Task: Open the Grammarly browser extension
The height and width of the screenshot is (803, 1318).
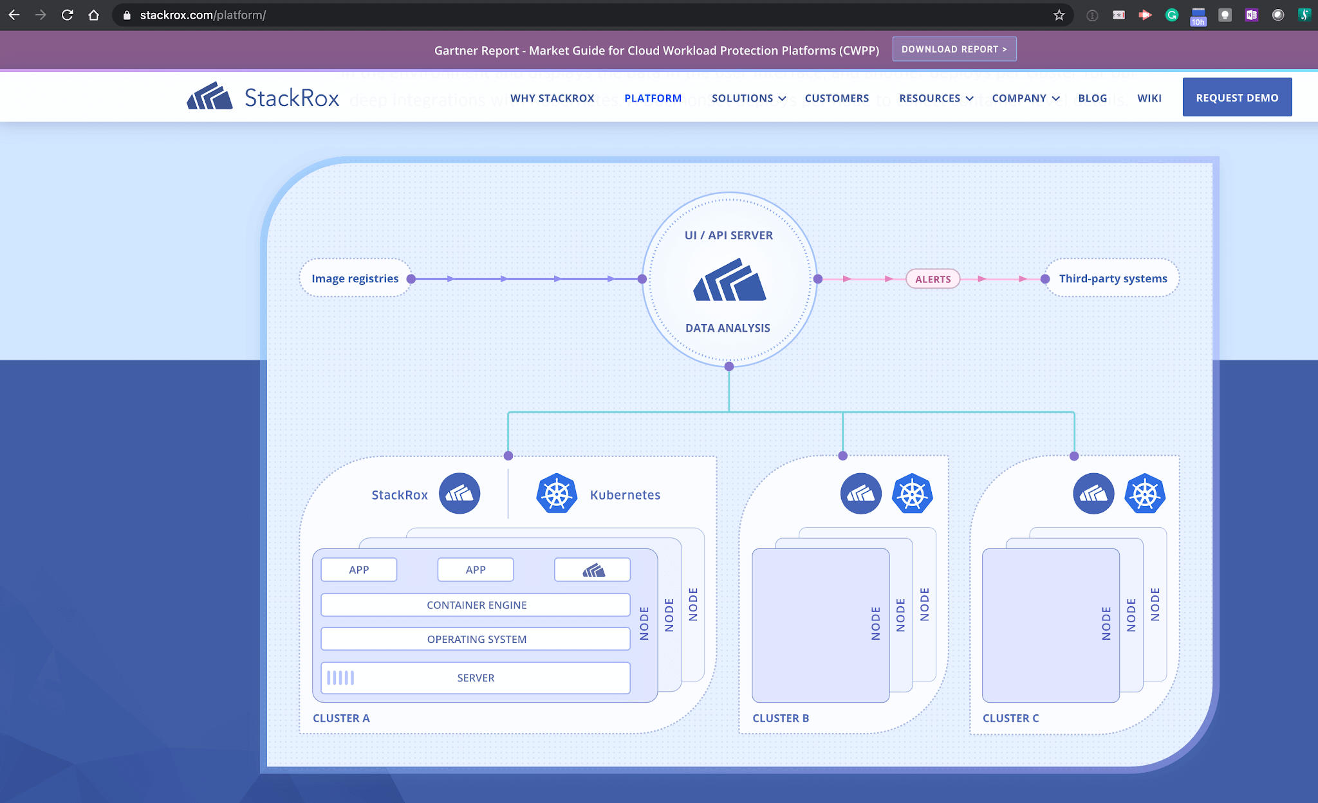Action: 1172,14
